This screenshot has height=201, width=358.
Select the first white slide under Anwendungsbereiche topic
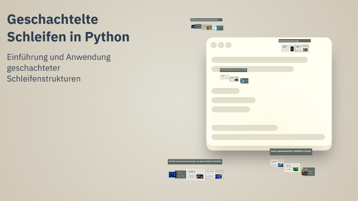(x=224, y=77)
